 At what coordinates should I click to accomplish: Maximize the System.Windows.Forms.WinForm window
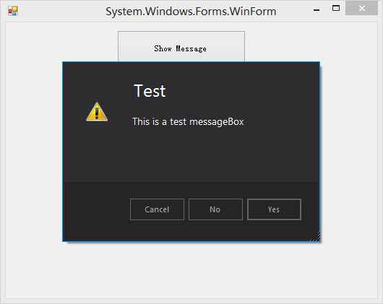(336, 8)
